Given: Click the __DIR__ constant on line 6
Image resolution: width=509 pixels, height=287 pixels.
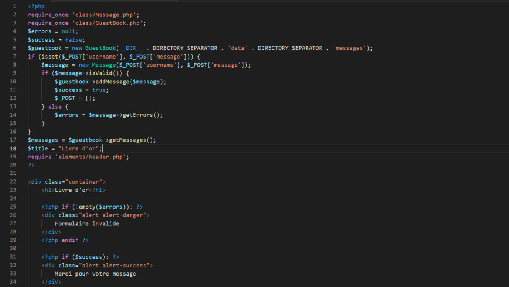Looking at the screenshot, I should [x=131, y=48].
